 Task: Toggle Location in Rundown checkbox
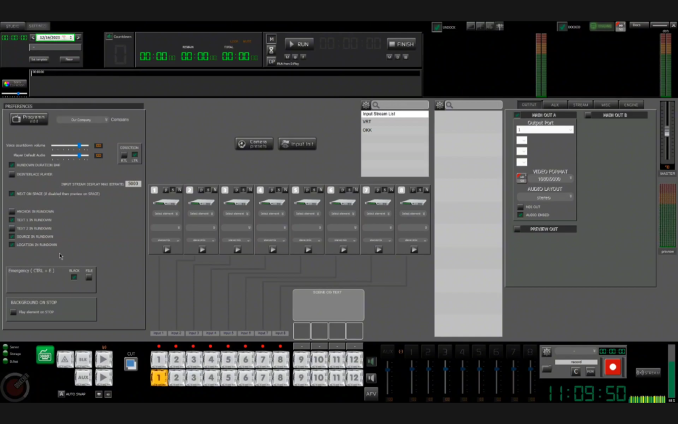tap(12, 244)
